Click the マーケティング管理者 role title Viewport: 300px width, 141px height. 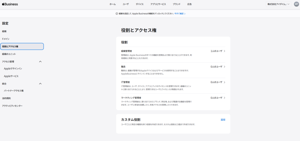[x=131, y=98]
